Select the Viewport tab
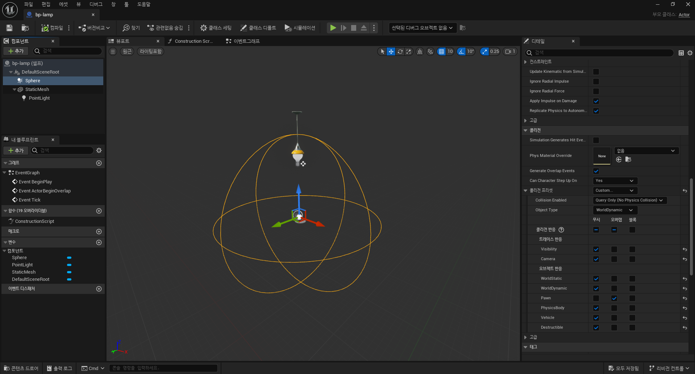The image size is (695, 374). click(x=123, y=41)
